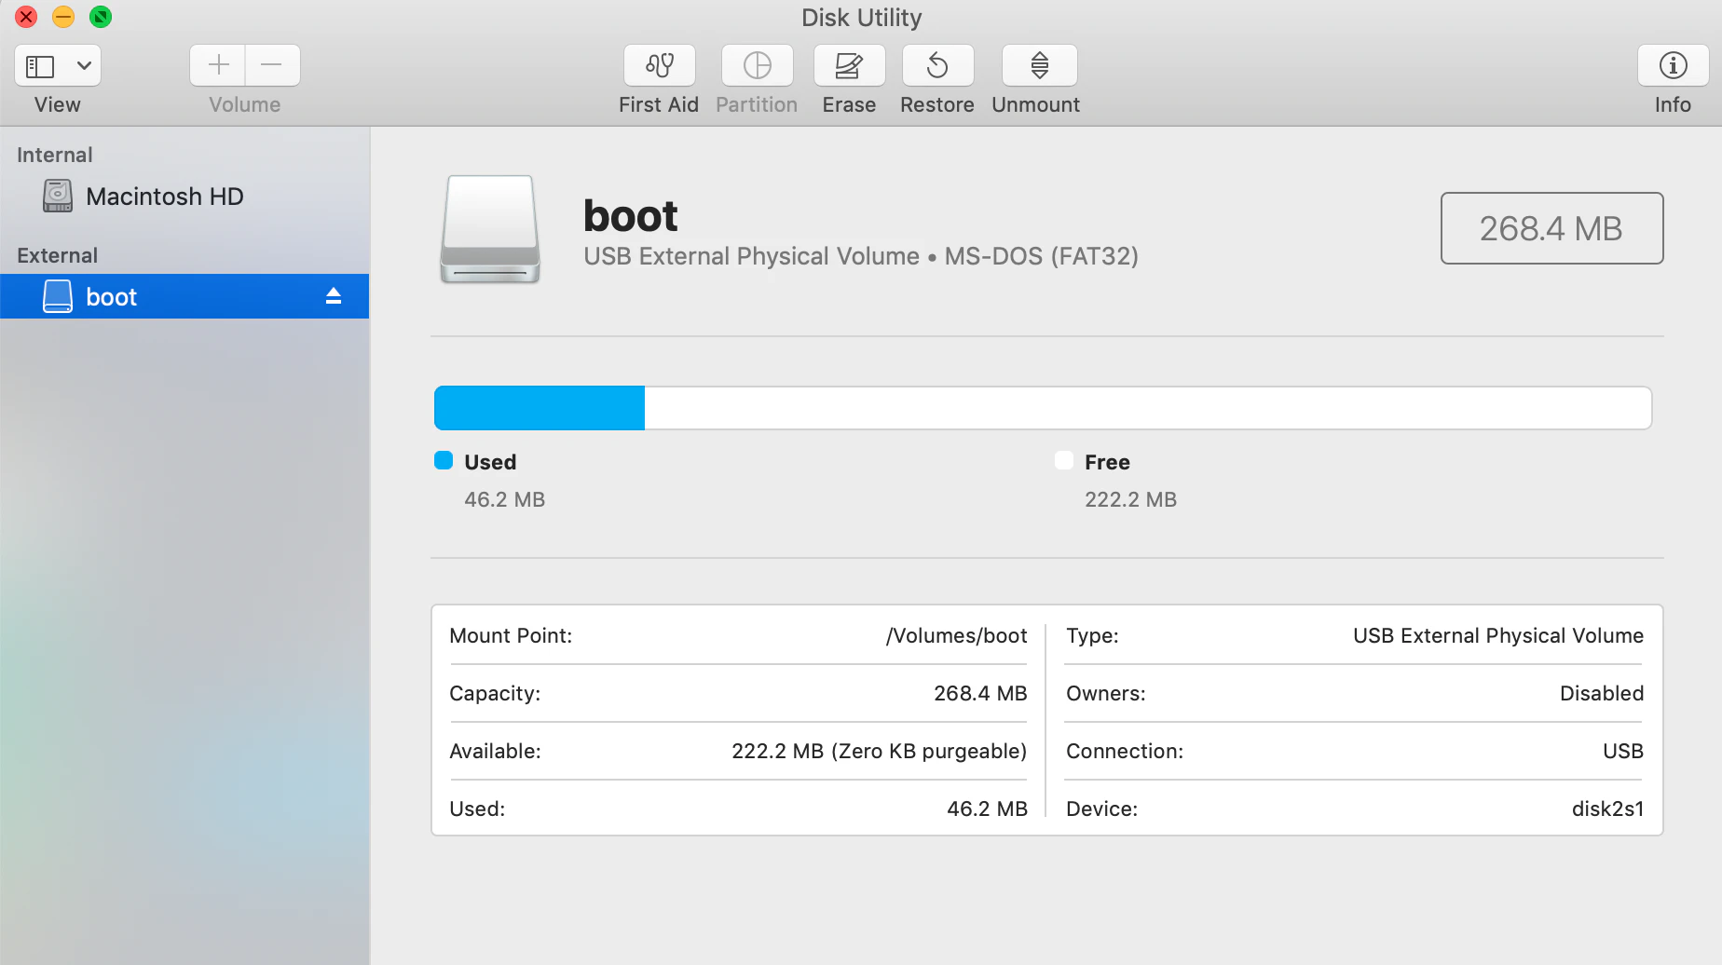Click the Connection USB value
The image size is (1722, 965).
(x=1623, y=751)
